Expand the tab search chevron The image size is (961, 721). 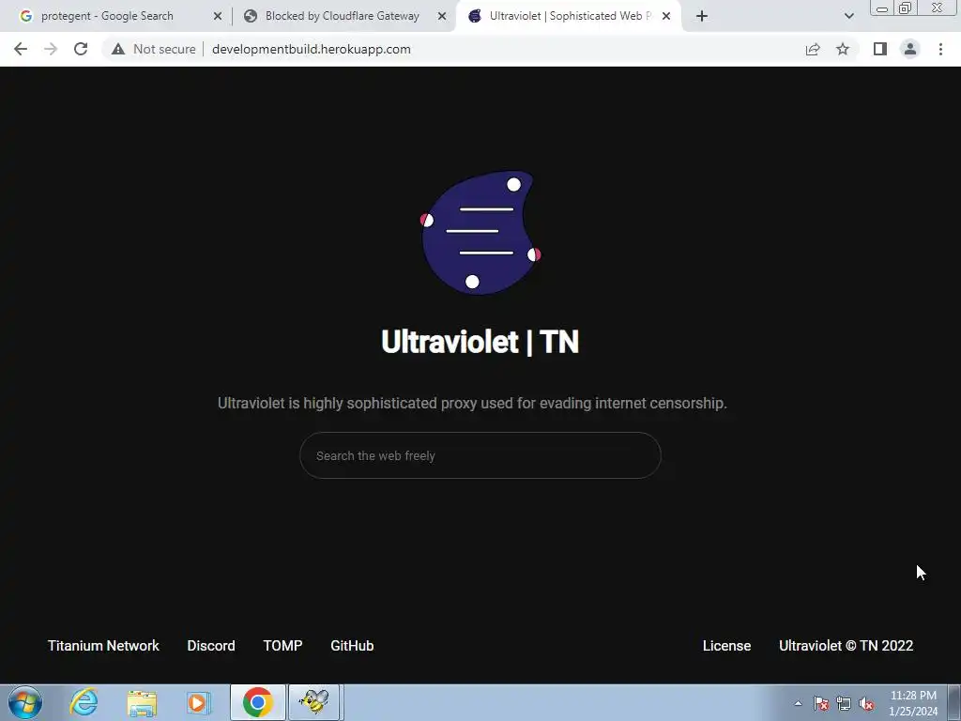[848, 16]
